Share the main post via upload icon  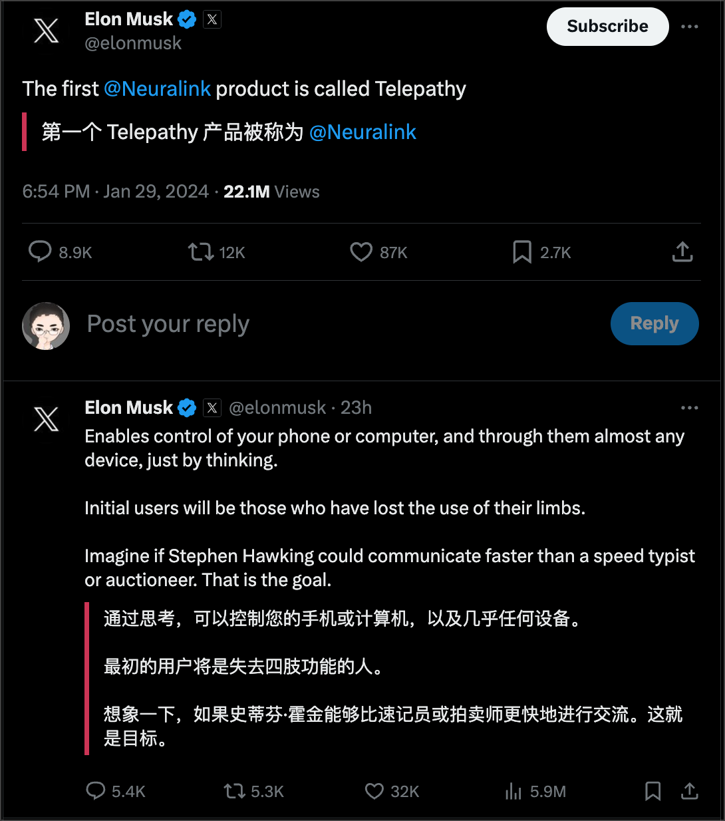(x=682, y=252)
